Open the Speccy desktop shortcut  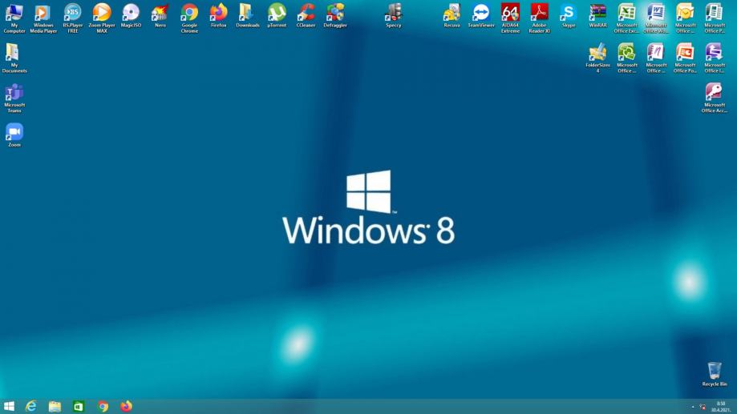[394, 15]
